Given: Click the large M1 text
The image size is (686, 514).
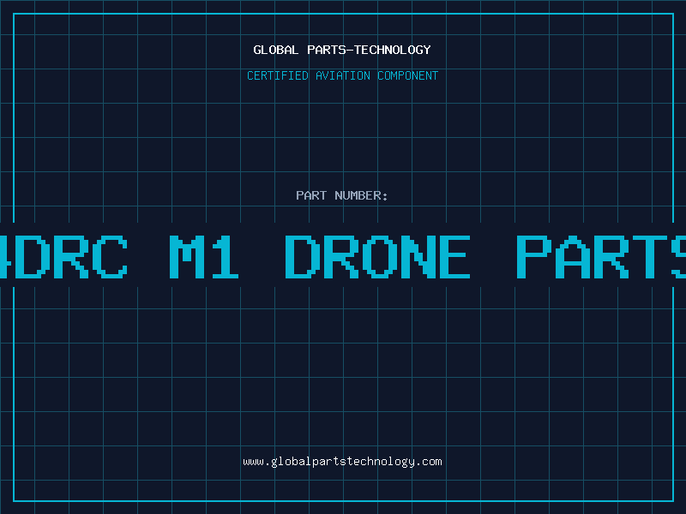Looking at the screenshot, I should tap(204, 257).
